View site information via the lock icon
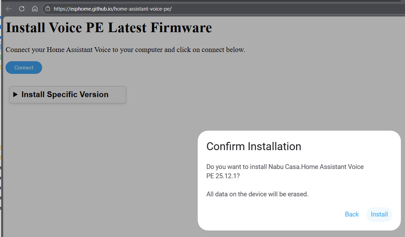Screen dimensions: 405x237 48,9
